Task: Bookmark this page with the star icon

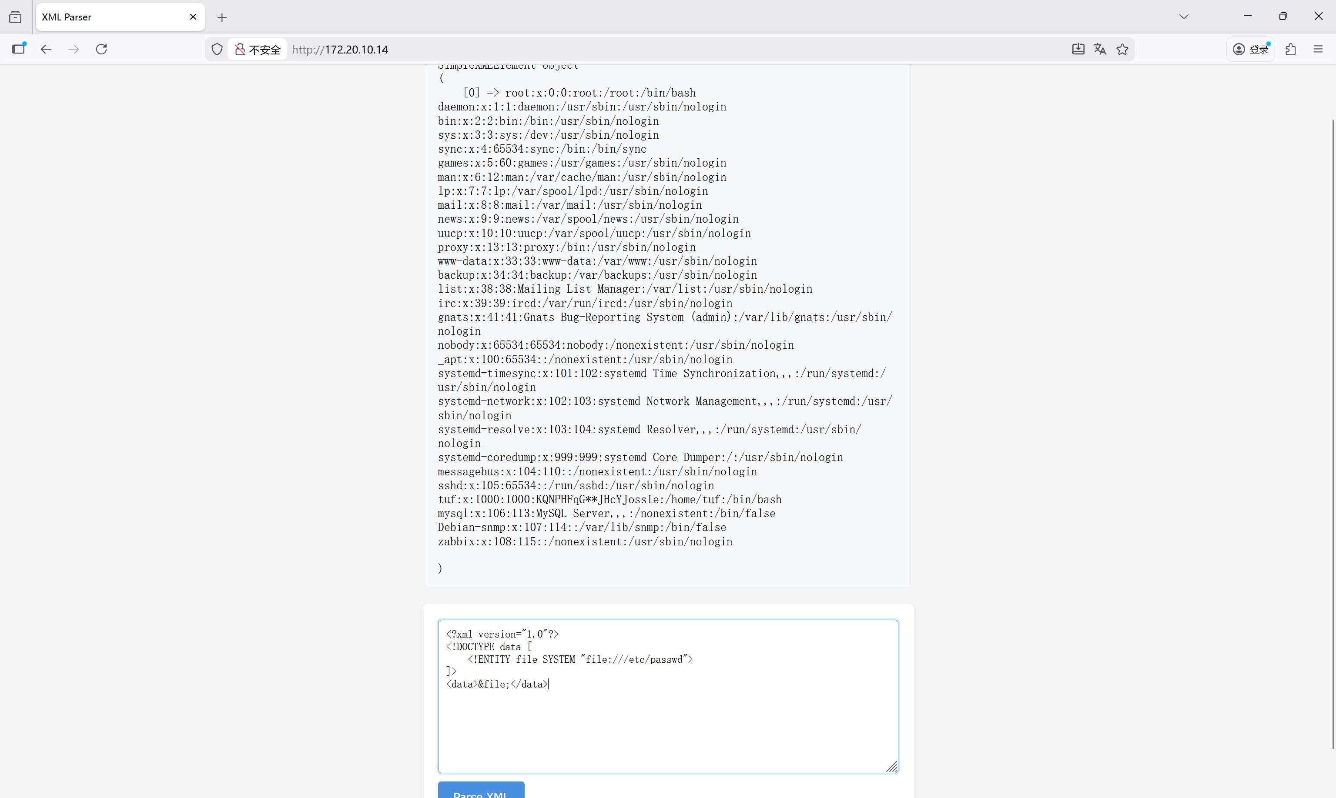Action: pos(1122,50)
